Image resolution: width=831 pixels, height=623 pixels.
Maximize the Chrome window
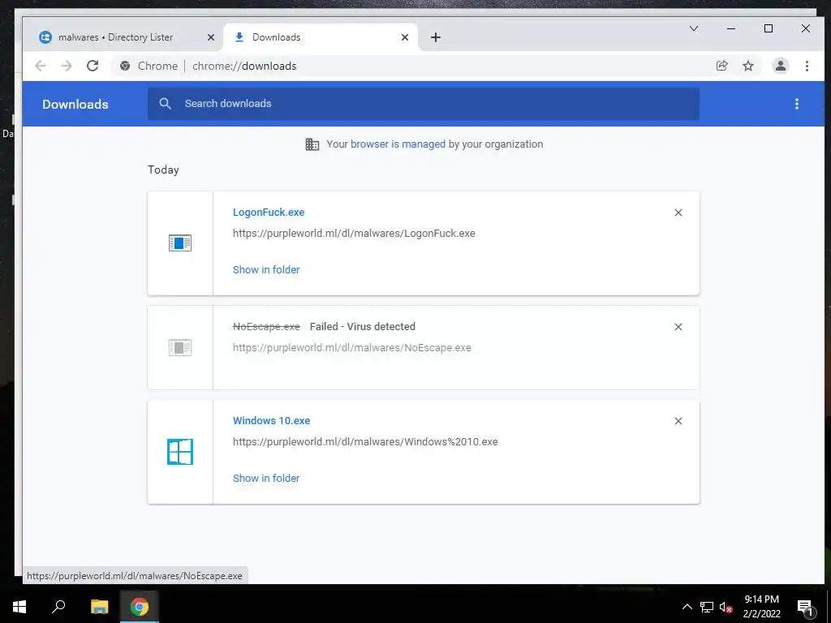(769, 28)
